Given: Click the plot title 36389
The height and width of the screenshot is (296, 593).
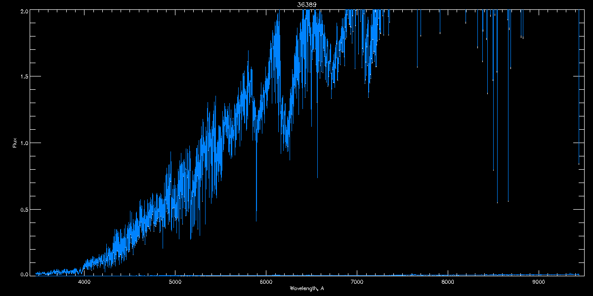Looking at the screenshot, I should (x=306, y=4).
